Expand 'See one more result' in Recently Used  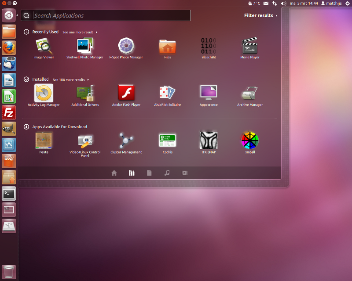(80, 32)
